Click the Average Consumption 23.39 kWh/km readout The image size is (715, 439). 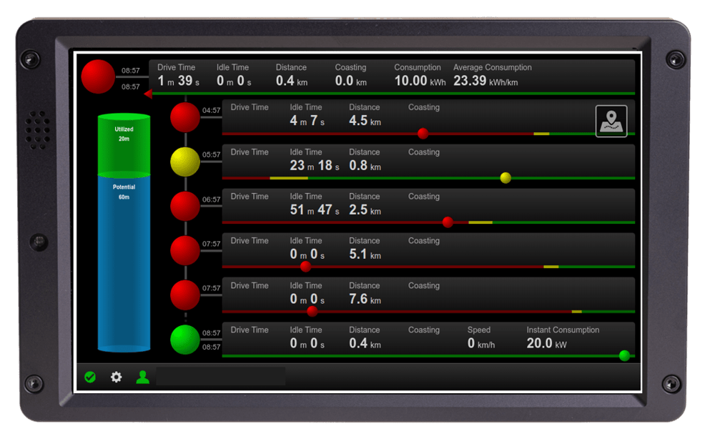pyautogui.click(x=493, y=75)
